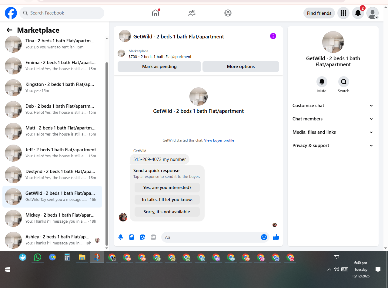
Task: Expand the Privacy & support section
Action: 333,146
